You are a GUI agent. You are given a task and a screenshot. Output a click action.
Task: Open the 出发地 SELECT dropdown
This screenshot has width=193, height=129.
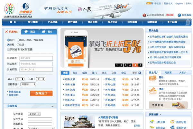tap(41, 128)
